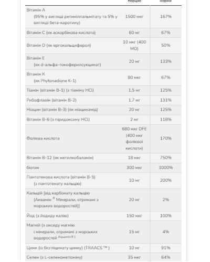Click Йод (з йодиду калію) row
The height and width of the screenshot is (262, 210).
(103, 216)
